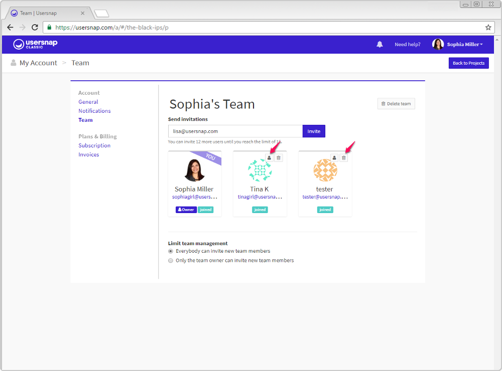
Task: Click Sophia Miller's avatar in header
Action: tap(438, 45)
